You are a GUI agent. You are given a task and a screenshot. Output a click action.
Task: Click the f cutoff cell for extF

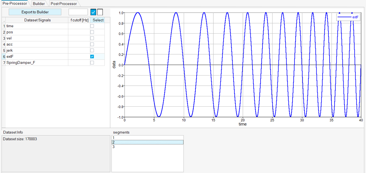[79, 56]
